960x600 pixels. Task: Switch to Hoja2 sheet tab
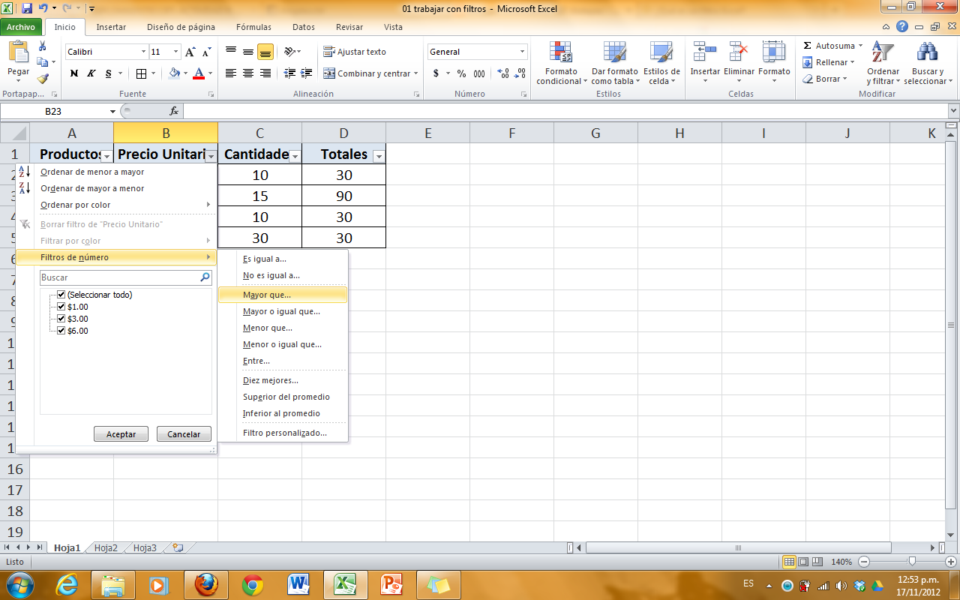[106, 547]
